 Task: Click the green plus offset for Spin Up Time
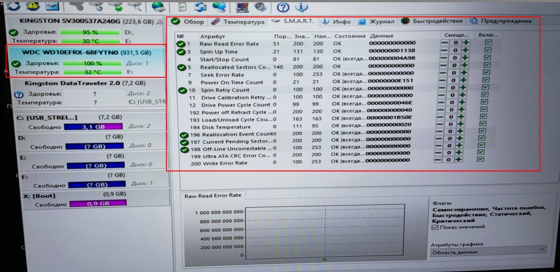[465, 51]
